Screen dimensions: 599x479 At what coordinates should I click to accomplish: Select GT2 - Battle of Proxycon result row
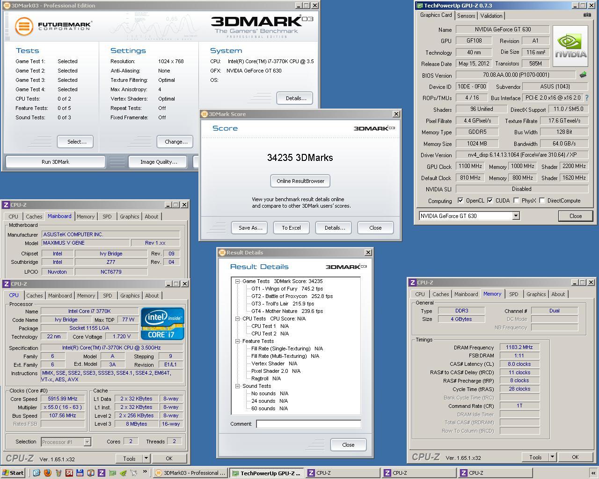[292, 296]
